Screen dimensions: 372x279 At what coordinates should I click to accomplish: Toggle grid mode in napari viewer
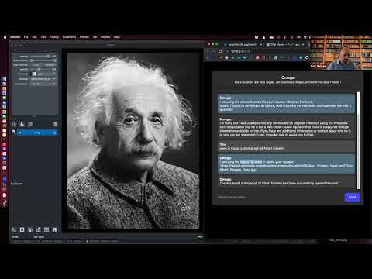point(46,229)
